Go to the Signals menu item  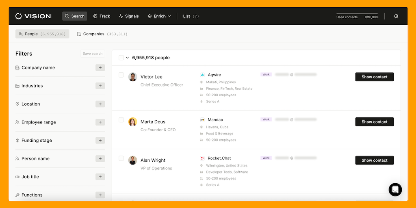(x=128, y=16)
